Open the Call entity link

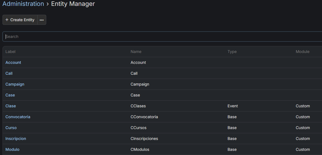pos(9,73)
